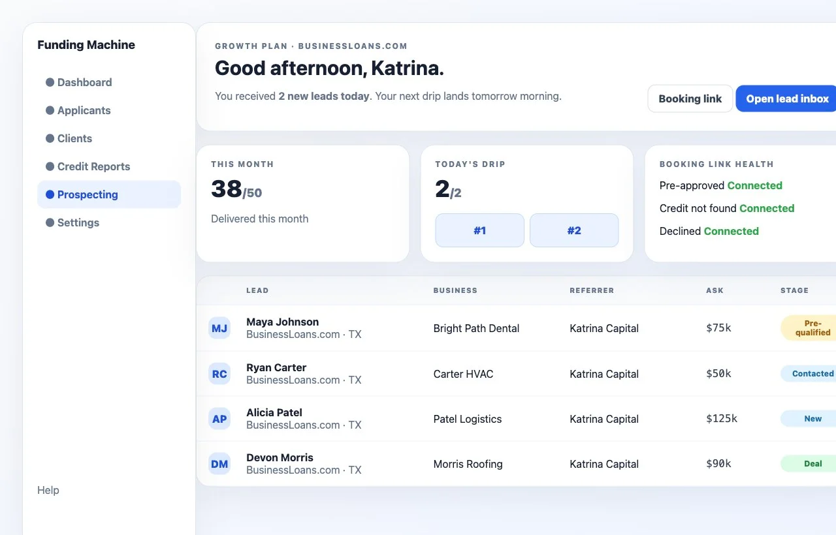The width and height of the screenshot is (836, 535).
Task: Click the ASK column header
Action: pos(715,290)
